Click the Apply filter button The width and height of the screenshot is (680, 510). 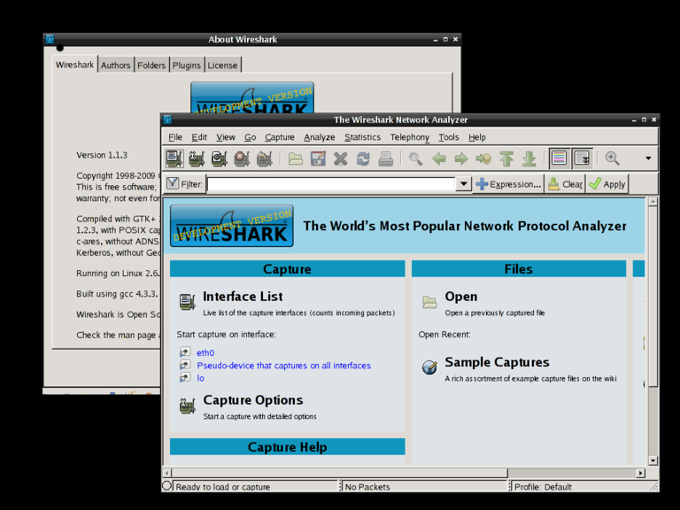pos(607,184)
